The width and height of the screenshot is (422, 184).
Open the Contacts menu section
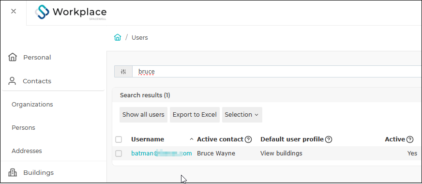[37, 81]
